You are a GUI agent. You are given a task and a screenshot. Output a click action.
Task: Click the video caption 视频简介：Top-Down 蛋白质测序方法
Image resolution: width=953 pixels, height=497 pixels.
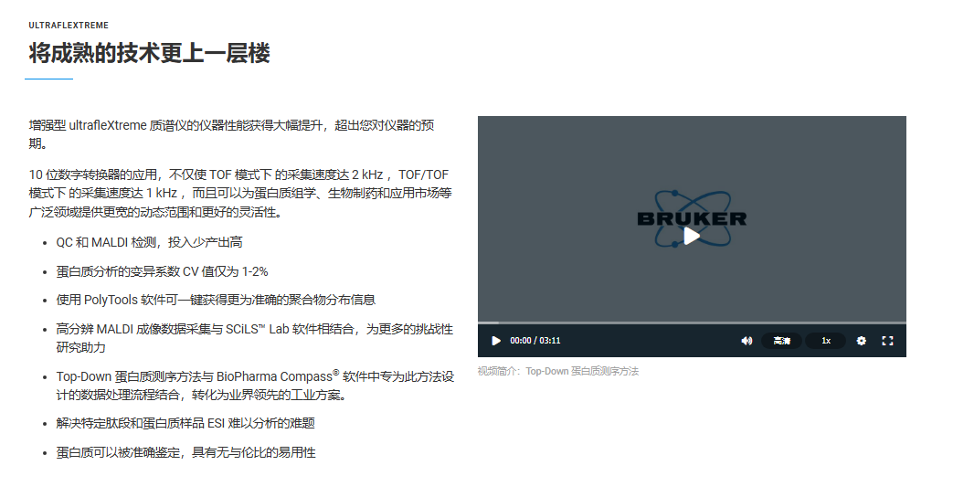pos(558,371)
